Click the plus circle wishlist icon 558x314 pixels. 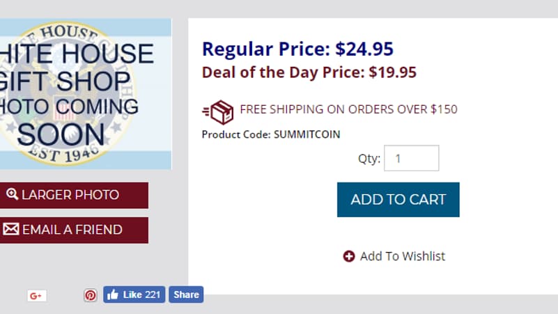click(x=349, y=256)
